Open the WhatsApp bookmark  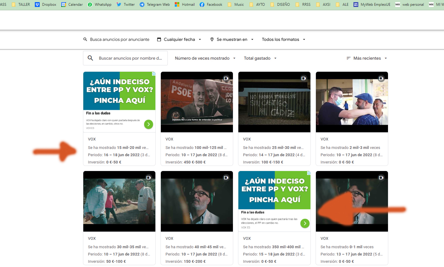[99, 5]
